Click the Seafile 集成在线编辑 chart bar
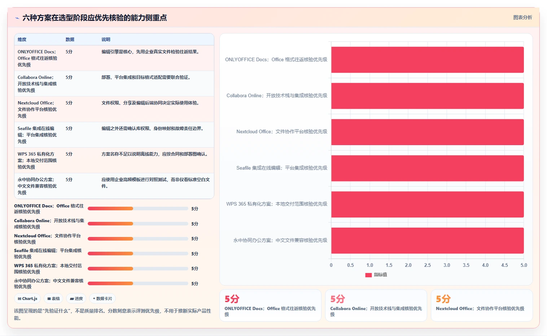Viewport: 547px width, 336px height. 428,168
